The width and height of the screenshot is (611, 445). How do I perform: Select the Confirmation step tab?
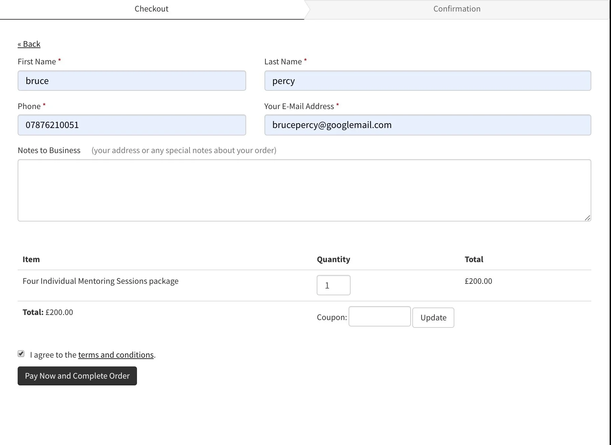pos(457,9)
